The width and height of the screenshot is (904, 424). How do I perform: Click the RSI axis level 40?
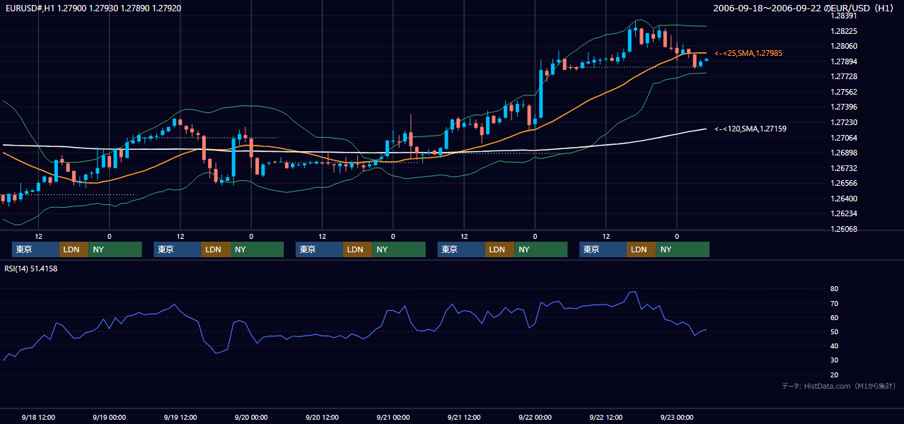tap(835, 346)
